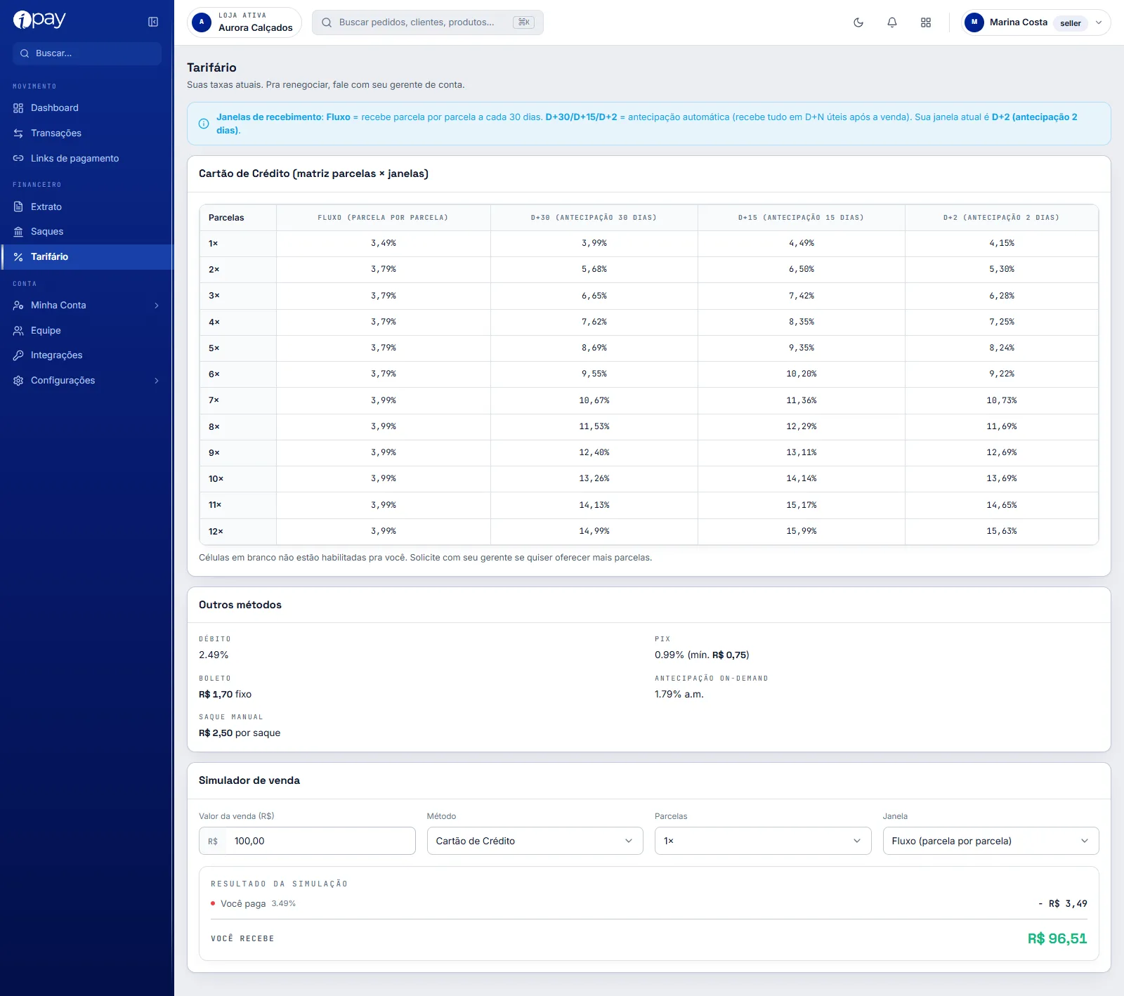Focus the top search pedidos, clientes field
1124x996 pixels.
click(428, 22)
